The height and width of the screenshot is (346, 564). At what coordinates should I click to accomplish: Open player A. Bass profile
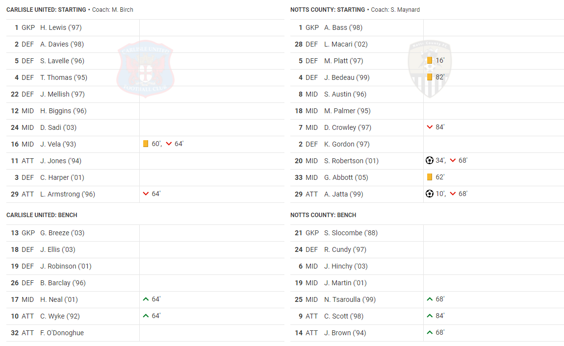343,28
